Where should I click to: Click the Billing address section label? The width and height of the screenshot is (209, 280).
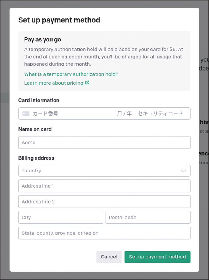click(36, 158)
